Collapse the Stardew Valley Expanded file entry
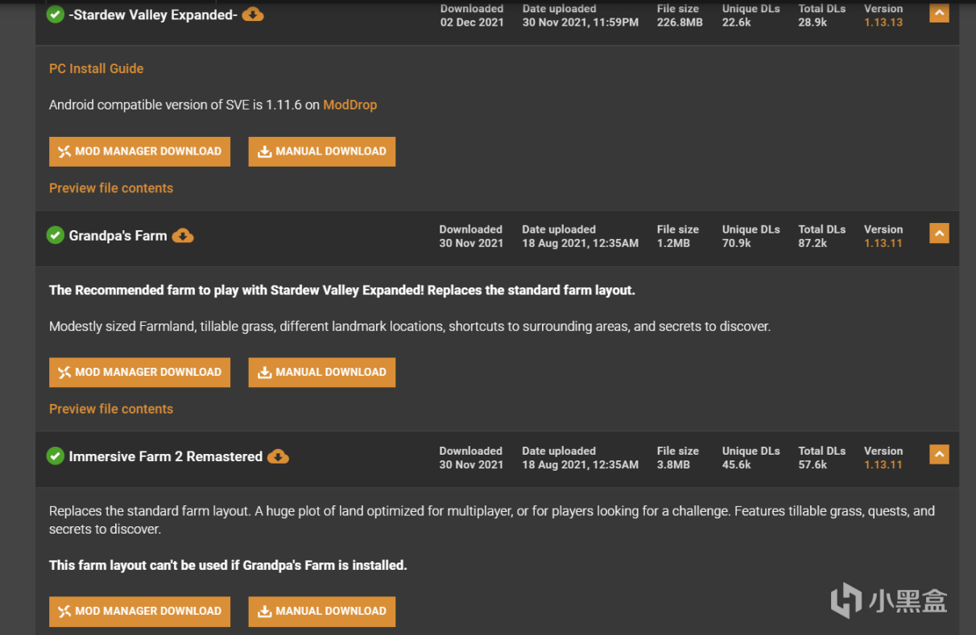The width and height of the screenshot is (976, 635). pyautogui.click(x=939, y=12)
